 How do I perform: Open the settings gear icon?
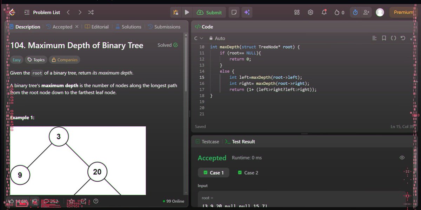[310, 12]
